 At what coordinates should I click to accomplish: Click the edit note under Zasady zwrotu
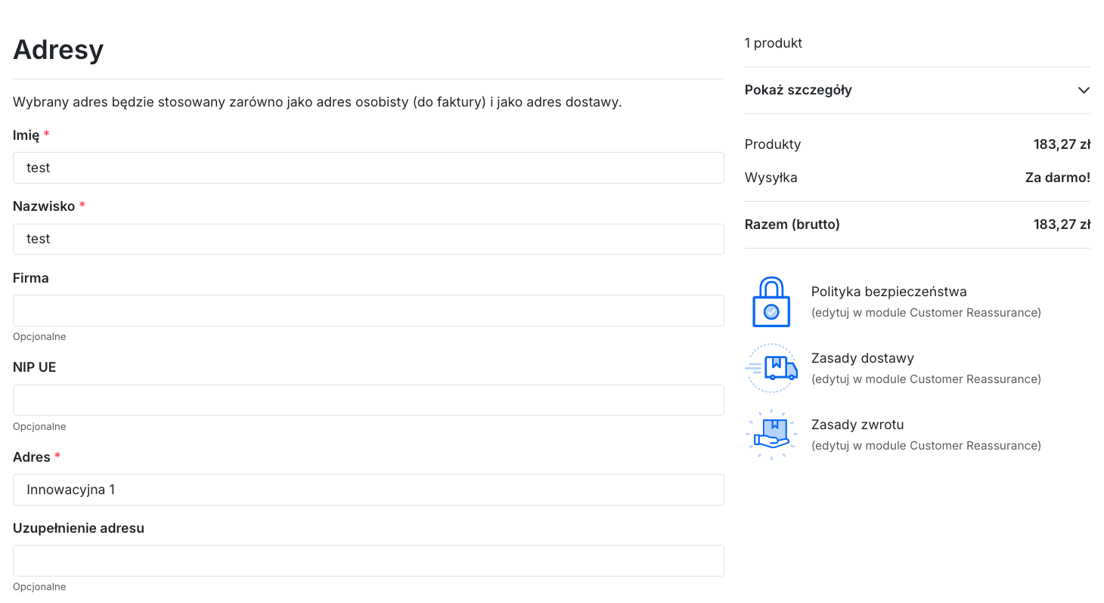coord(926,446)
